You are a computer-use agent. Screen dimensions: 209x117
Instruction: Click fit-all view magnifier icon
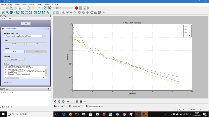[3, 12]
